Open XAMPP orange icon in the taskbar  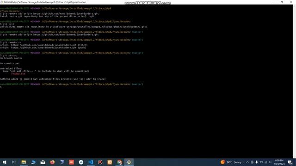coord(110,162)
